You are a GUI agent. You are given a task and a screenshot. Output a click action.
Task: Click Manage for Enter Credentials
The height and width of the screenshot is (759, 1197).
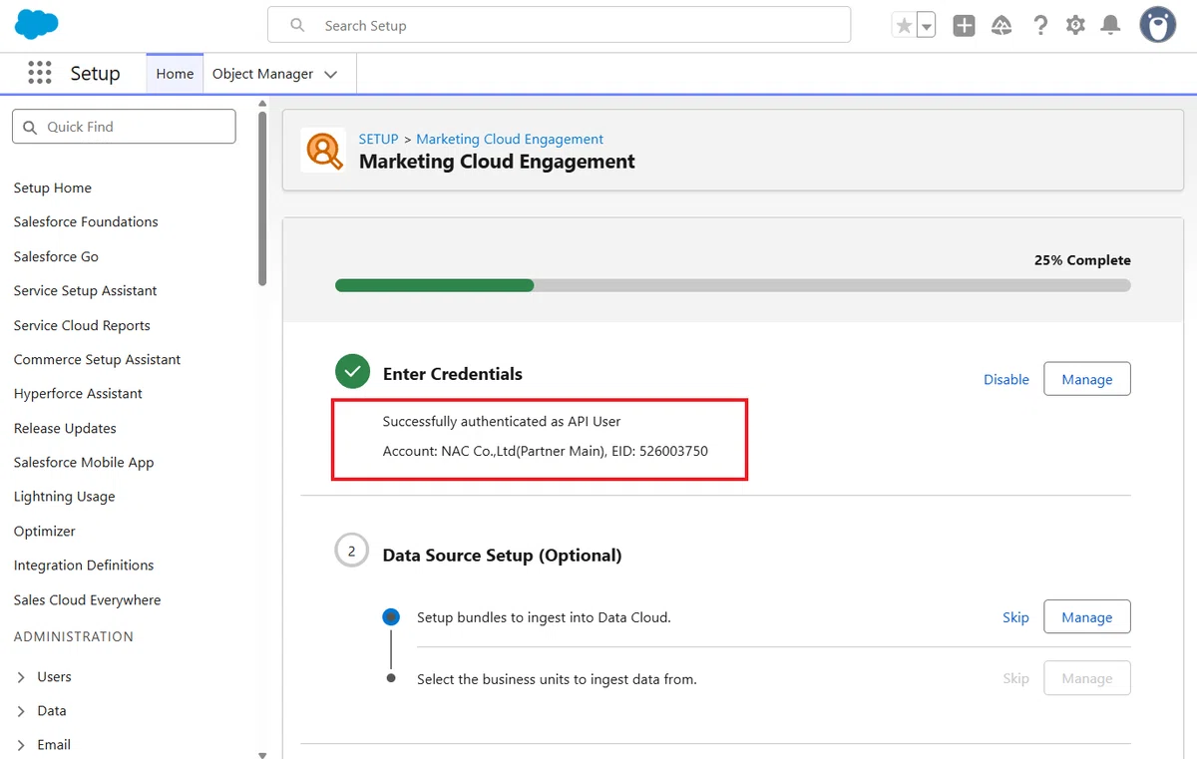[x=1087, y=379]
